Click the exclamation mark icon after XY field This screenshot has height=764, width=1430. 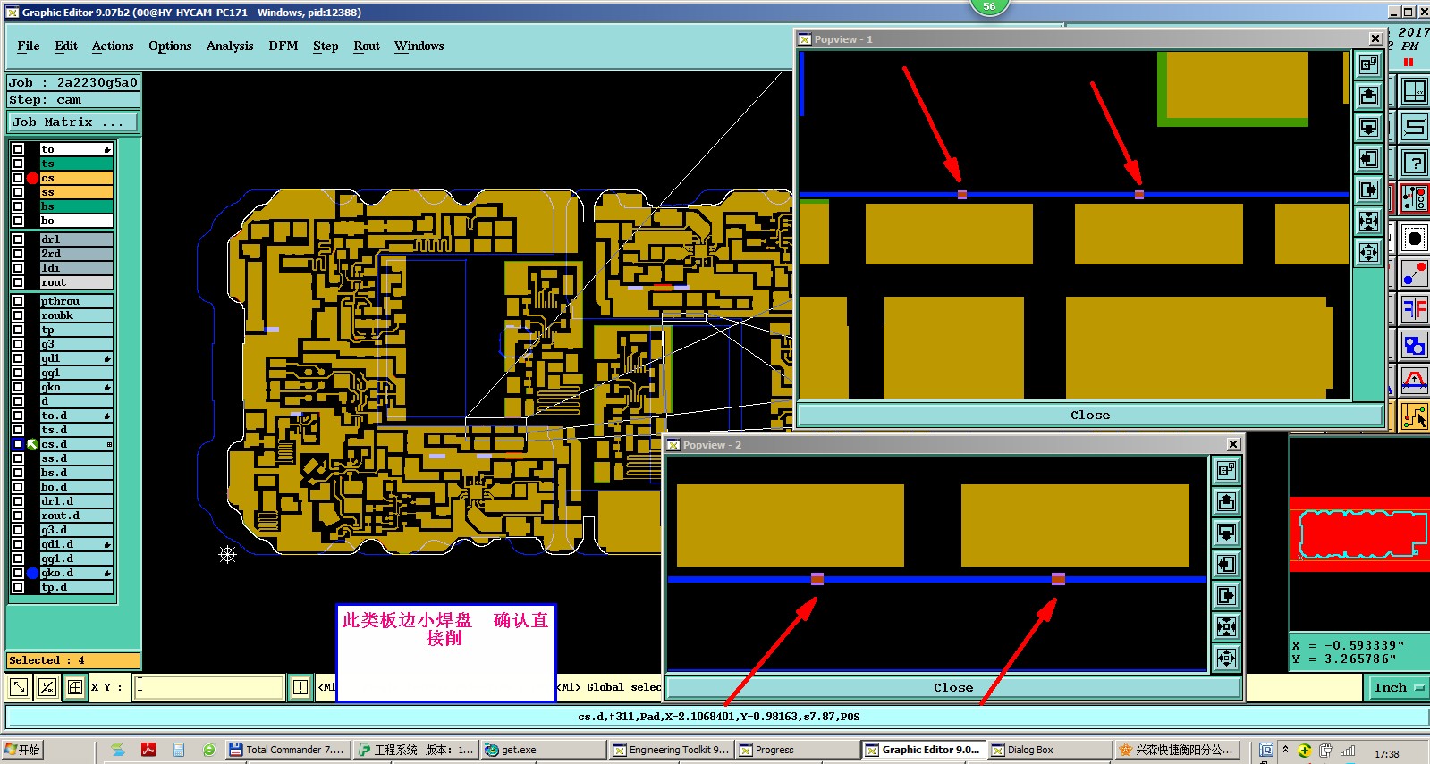[x=300, y=687]
